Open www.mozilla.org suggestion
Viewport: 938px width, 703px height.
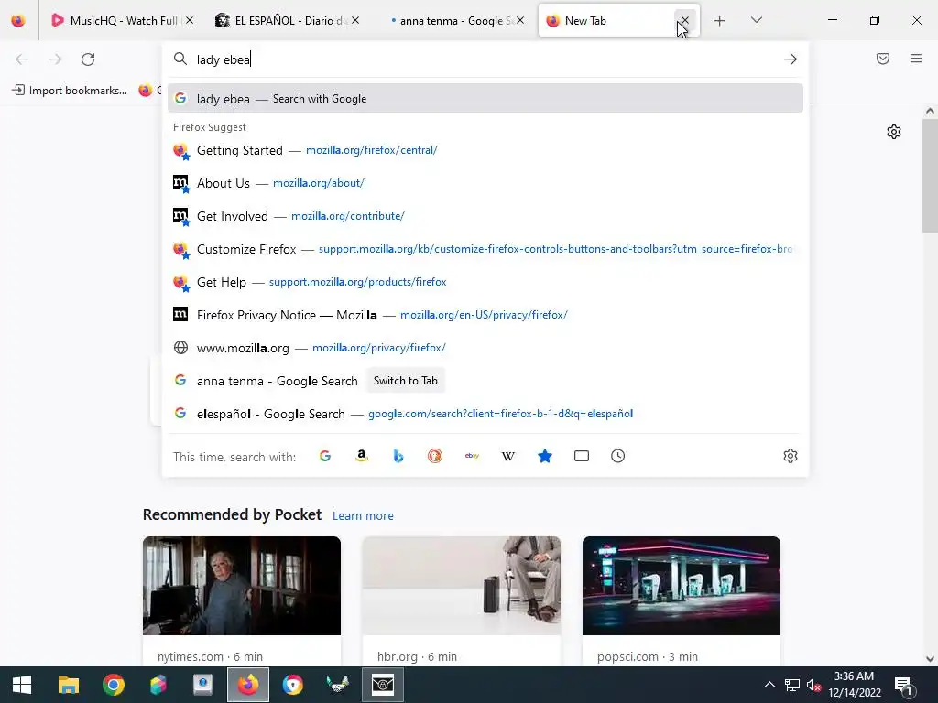click(x=485, y=347)
